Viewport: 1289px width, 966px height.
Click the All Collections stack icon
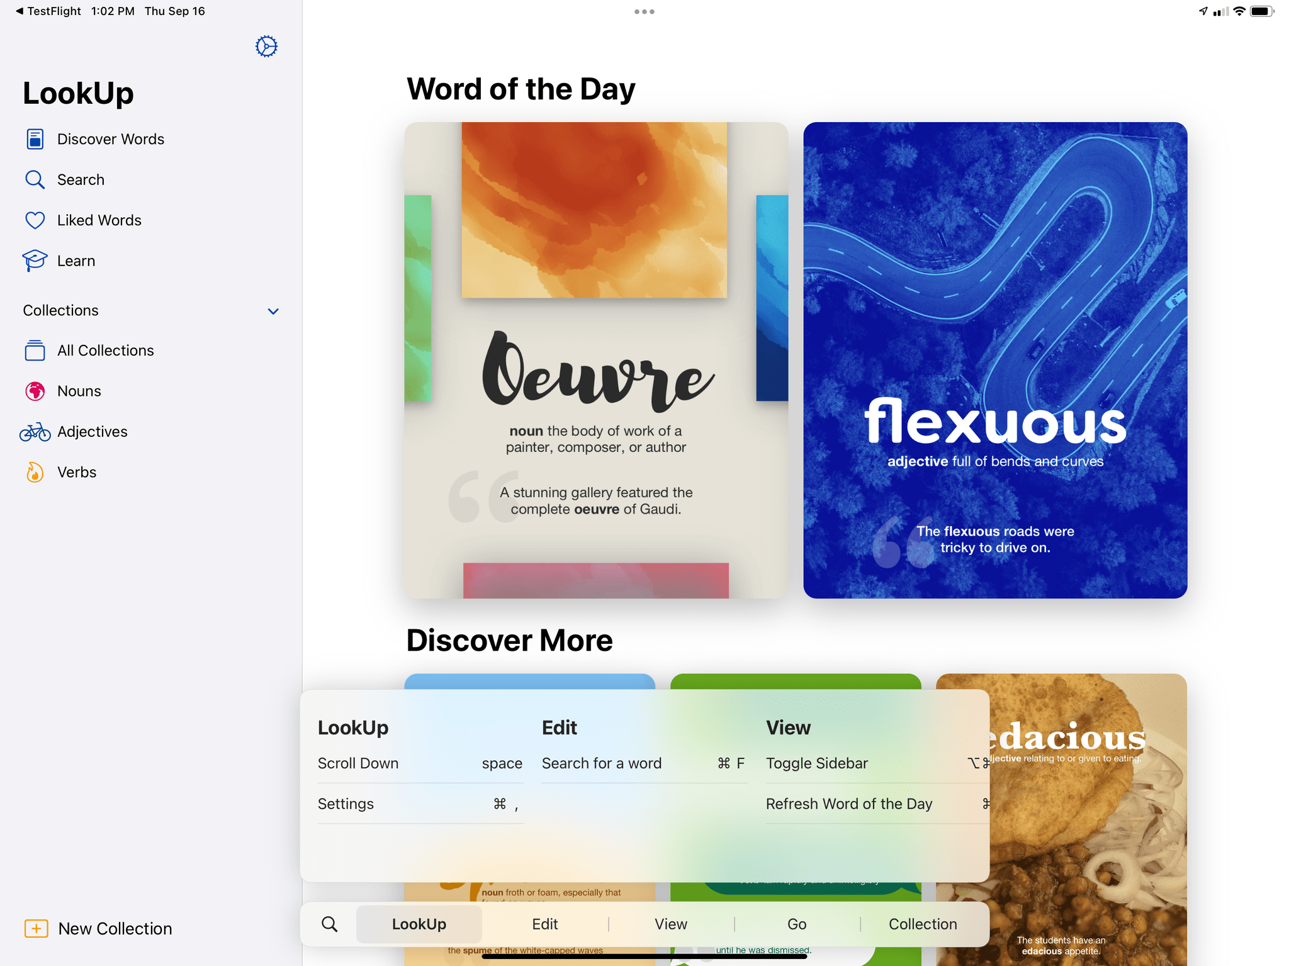(35, 351)
